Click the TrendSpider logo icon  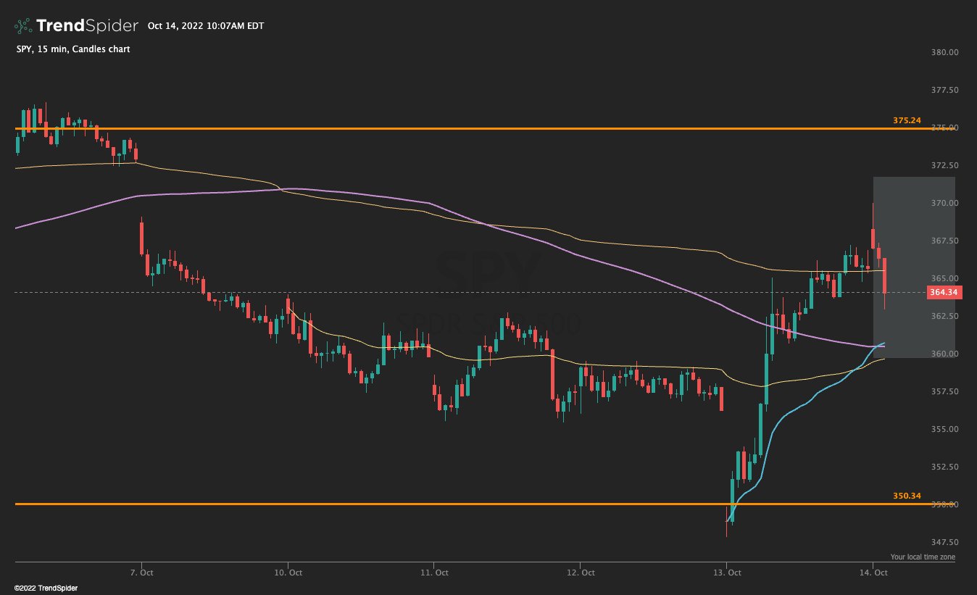coord(23,26)
